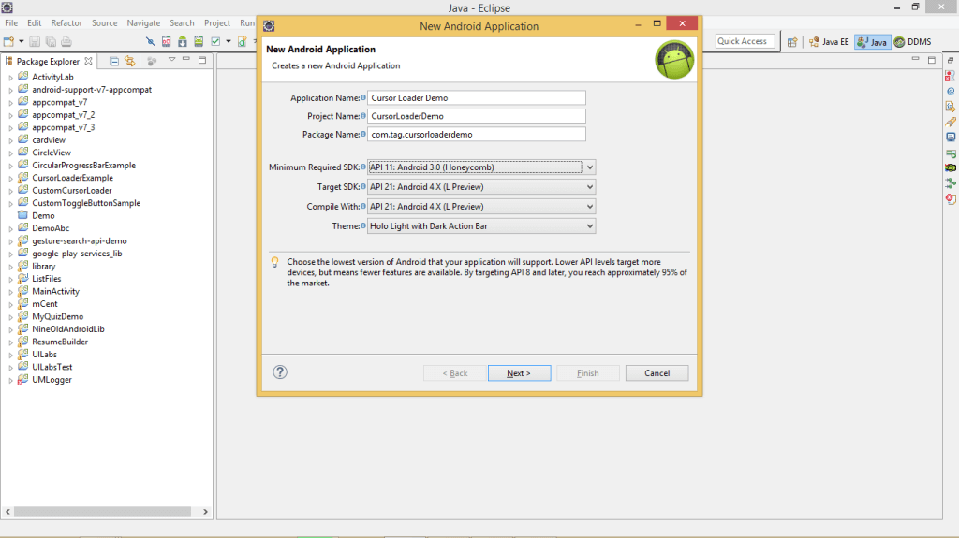Select the Demo folder in Package Explorer

[x=43, y=215]
